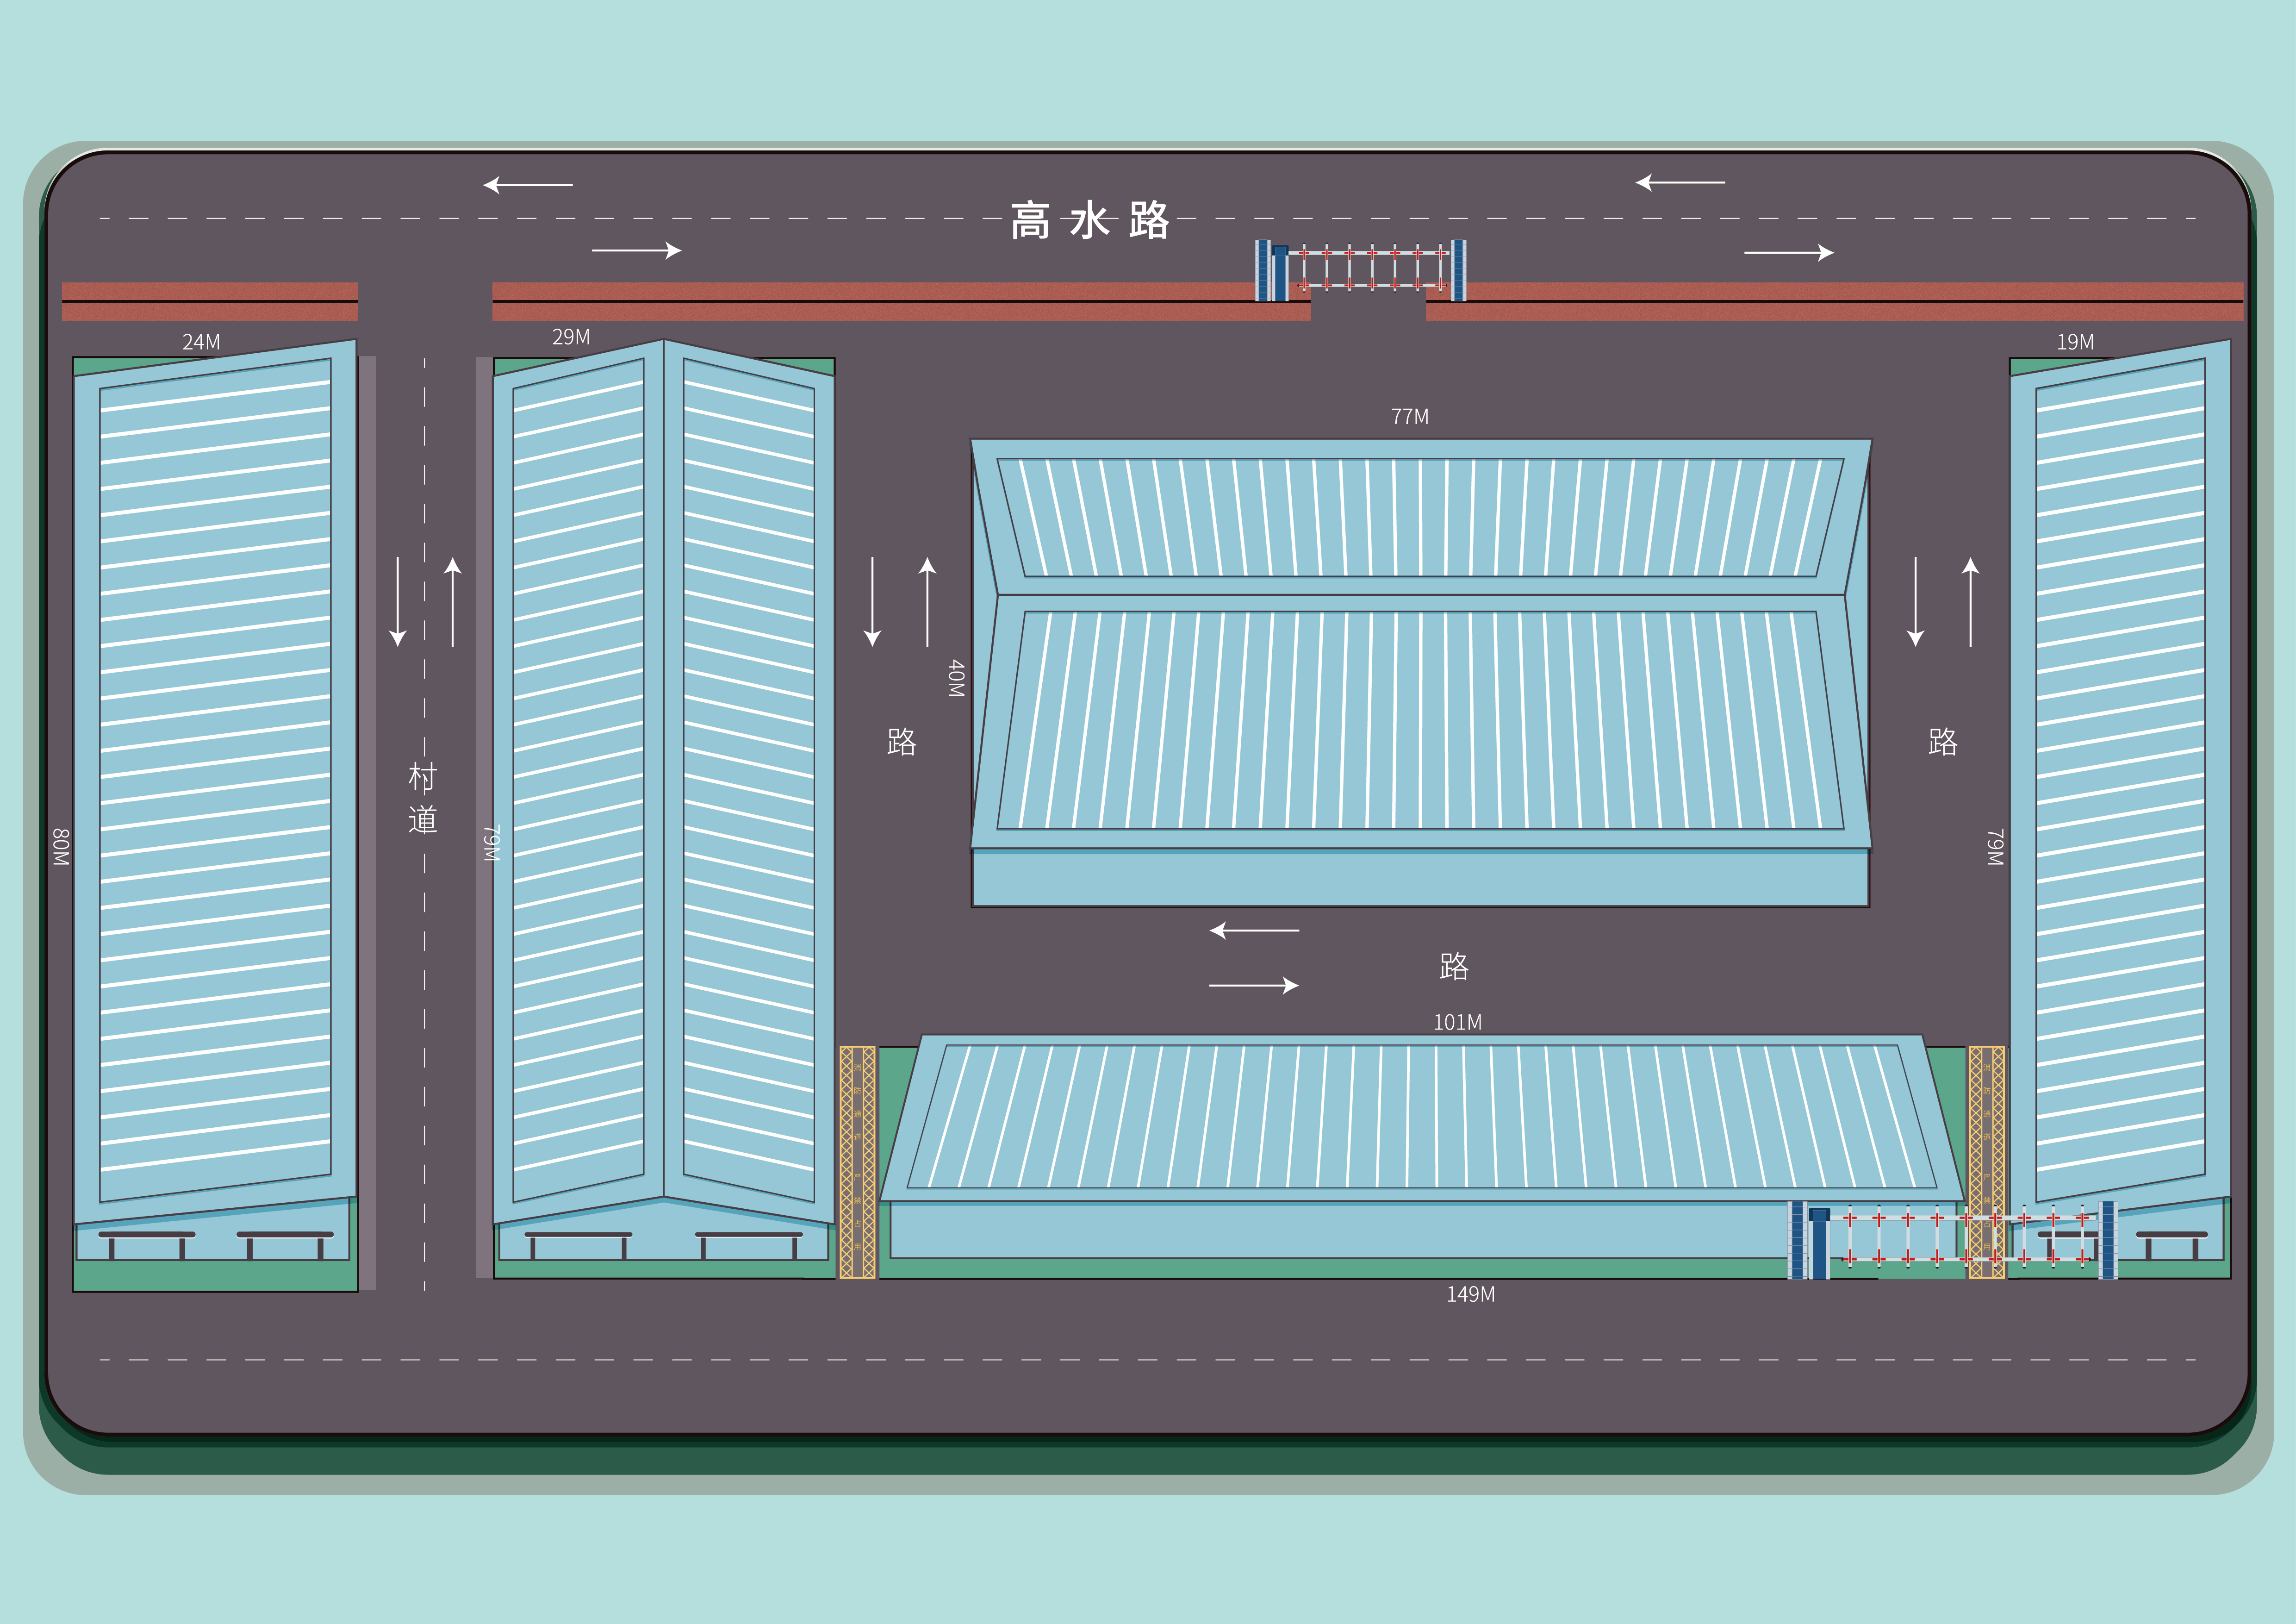Viewport: 2296px width, 1624px height.
Task: Click the 路 label left of the 77M building
Action: point(901,741)
